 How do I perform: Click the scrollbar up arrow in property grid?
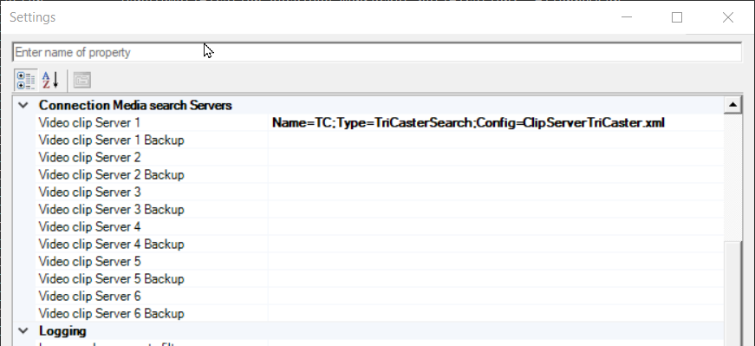click(x=732, y=105)
